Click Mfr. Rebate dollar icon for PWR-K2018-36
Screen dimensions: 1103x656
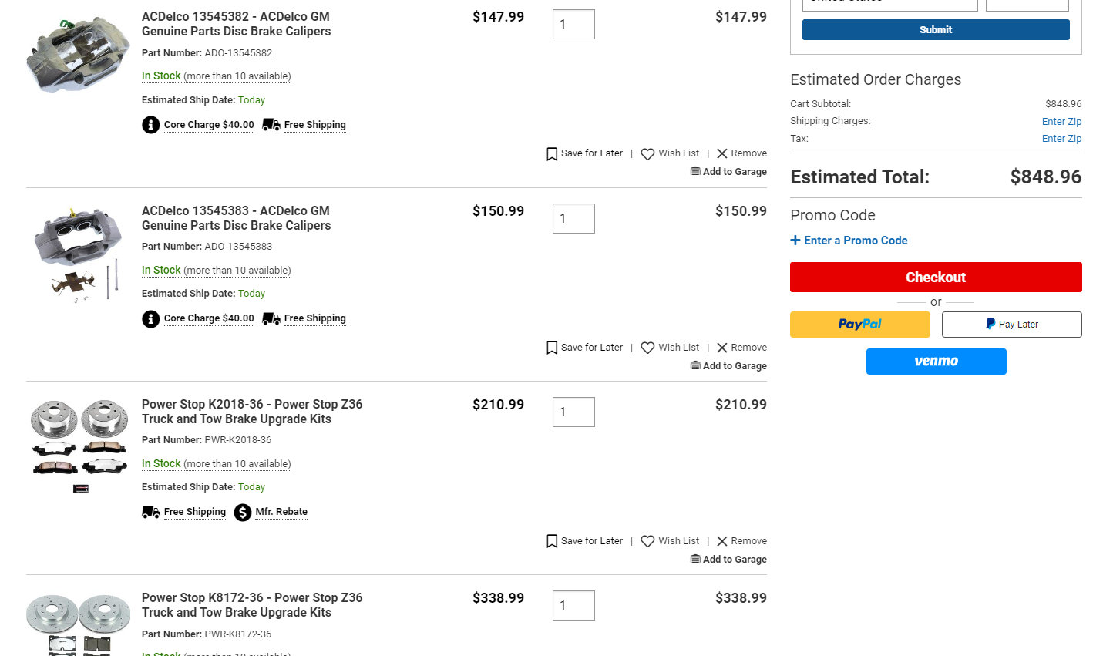(243, 513)
